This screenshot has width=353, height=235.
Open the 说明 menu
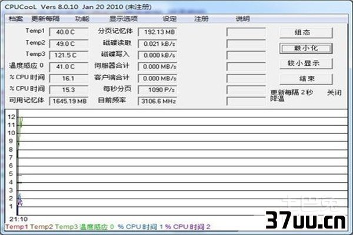pos(242,19)
